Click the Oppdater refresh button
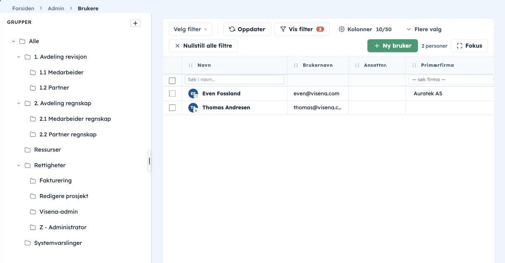 tap(247, 29)
